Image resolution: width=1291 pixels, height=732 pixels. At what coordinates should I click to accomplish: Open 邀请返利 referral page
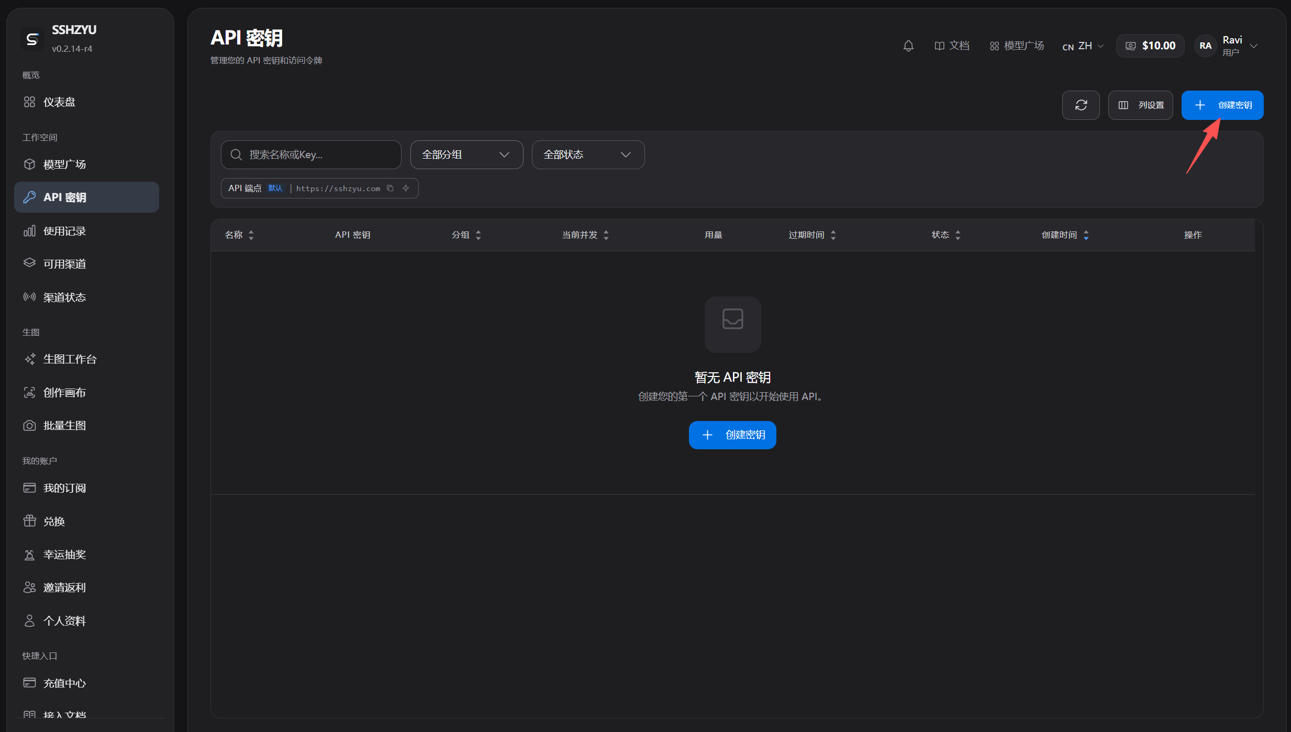pos(86,587)
